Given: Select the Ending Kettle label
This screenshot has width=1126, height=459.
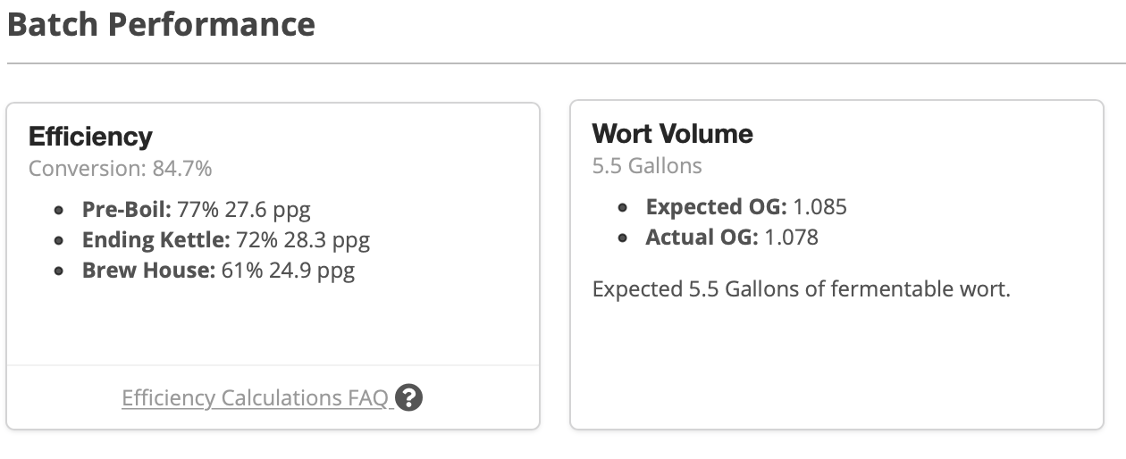Looking at the screenshot, I should [x=156, y=240].
